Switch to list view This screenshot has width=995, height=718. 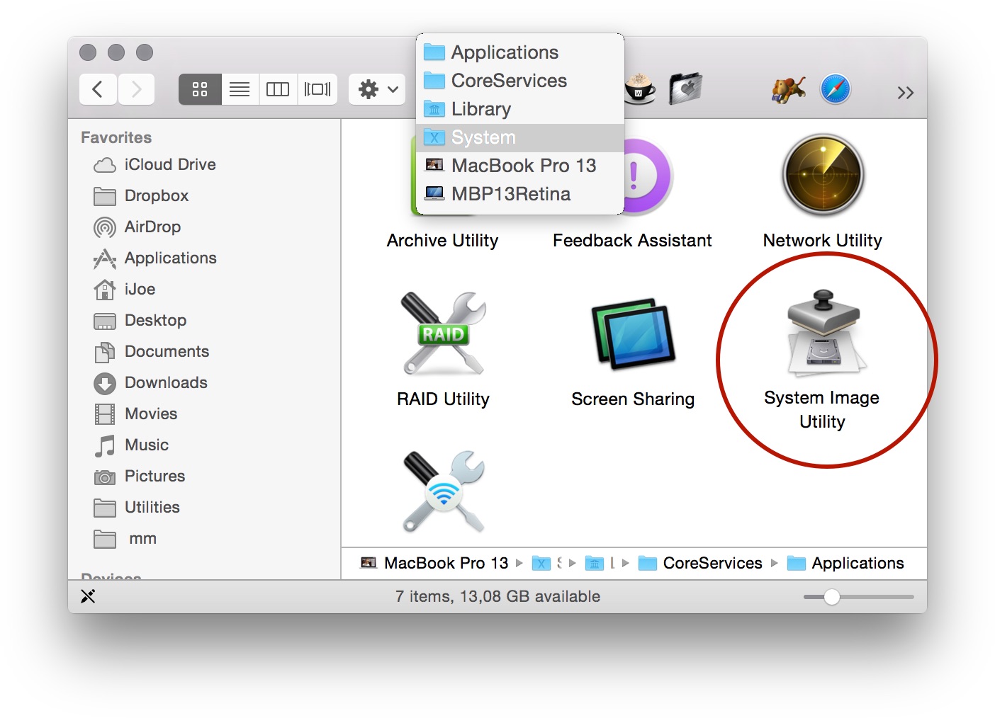tap(240, 89)
